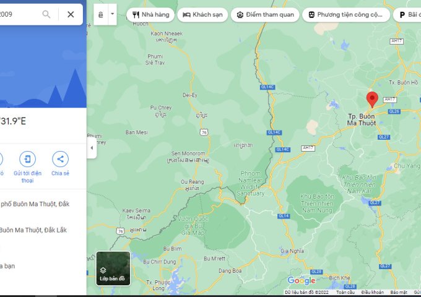
Task: Open Lớp bản đồ layers thumbnail
Action: [113, 269]
